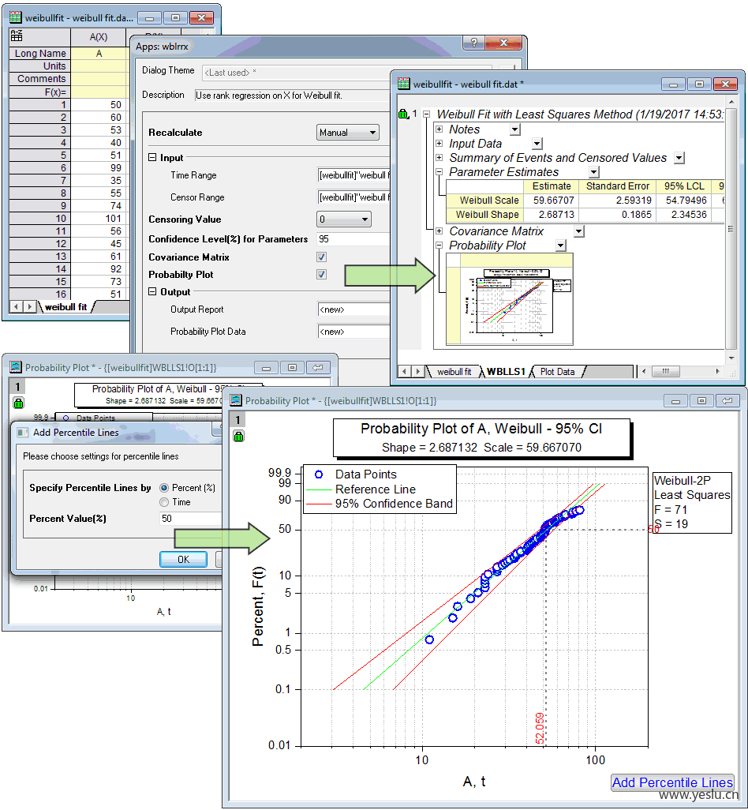The width and height of the screenshot is (748, 810).
Task: Click the worksheet icon in weibullfit data window title
Action: point(16,17)
